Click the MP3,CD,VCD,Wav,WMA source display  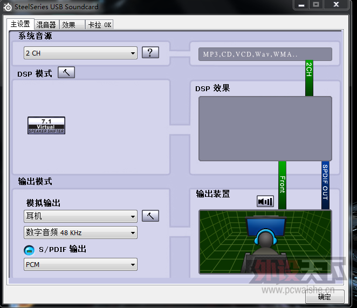tap(261, 54)
